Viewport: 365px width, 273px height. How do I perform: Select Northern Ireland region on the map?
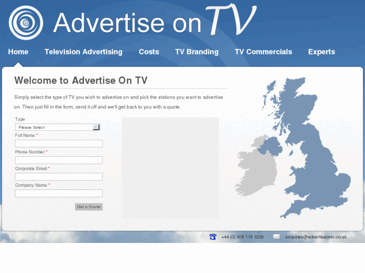click(x=270, y=146)
